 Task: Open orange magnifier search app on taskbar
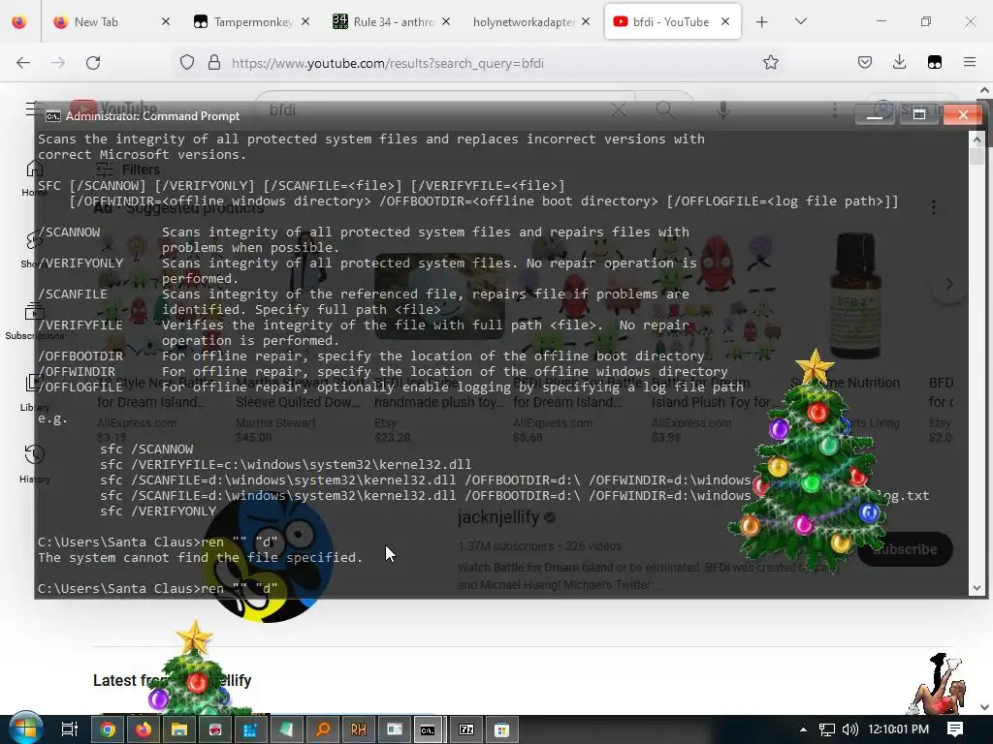(323, 729)
